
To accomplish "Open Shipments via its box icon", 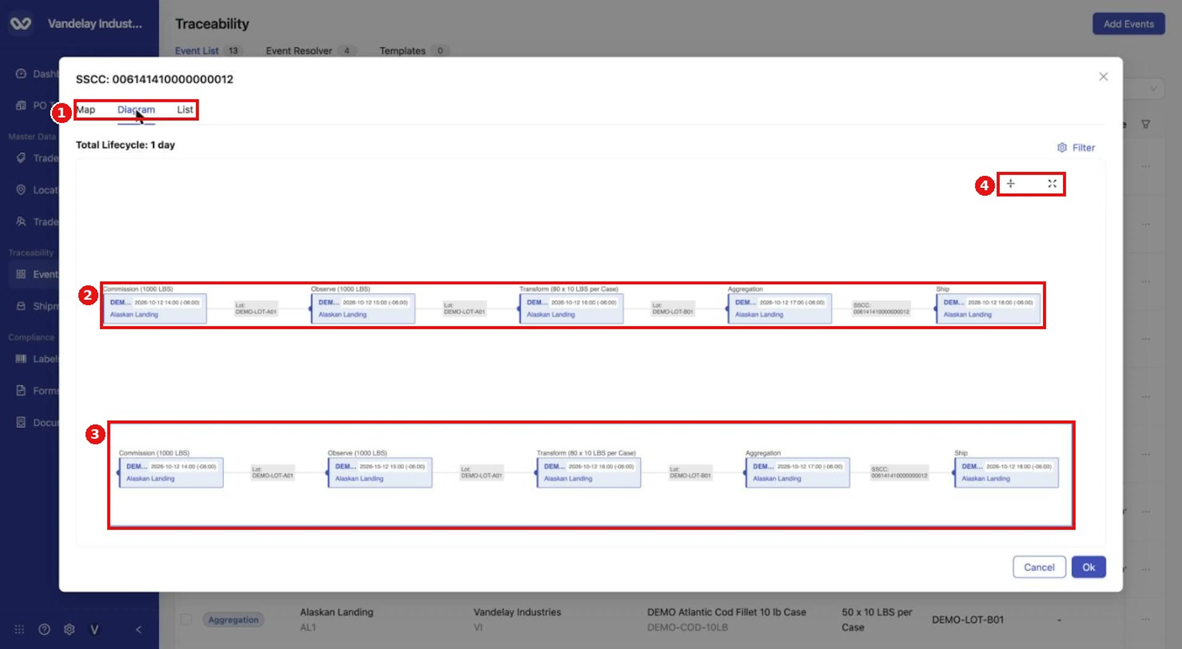I will (21, 306).
